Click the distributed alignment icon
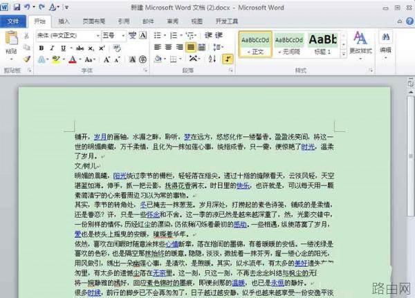415x298 pixels. tap(202, 47)
